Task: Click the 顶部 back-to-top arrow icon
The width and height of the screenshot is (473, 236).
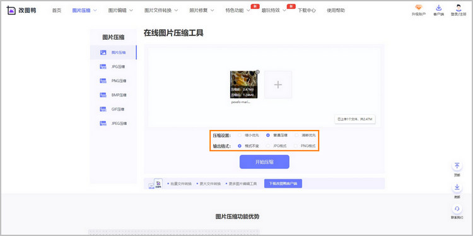Action: 457,166
